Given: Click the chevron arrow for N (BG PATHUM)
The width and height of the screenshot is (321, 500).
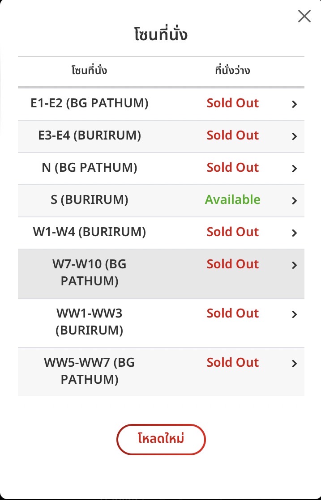Looking at the screenshot, I should (x=294, y=169).
